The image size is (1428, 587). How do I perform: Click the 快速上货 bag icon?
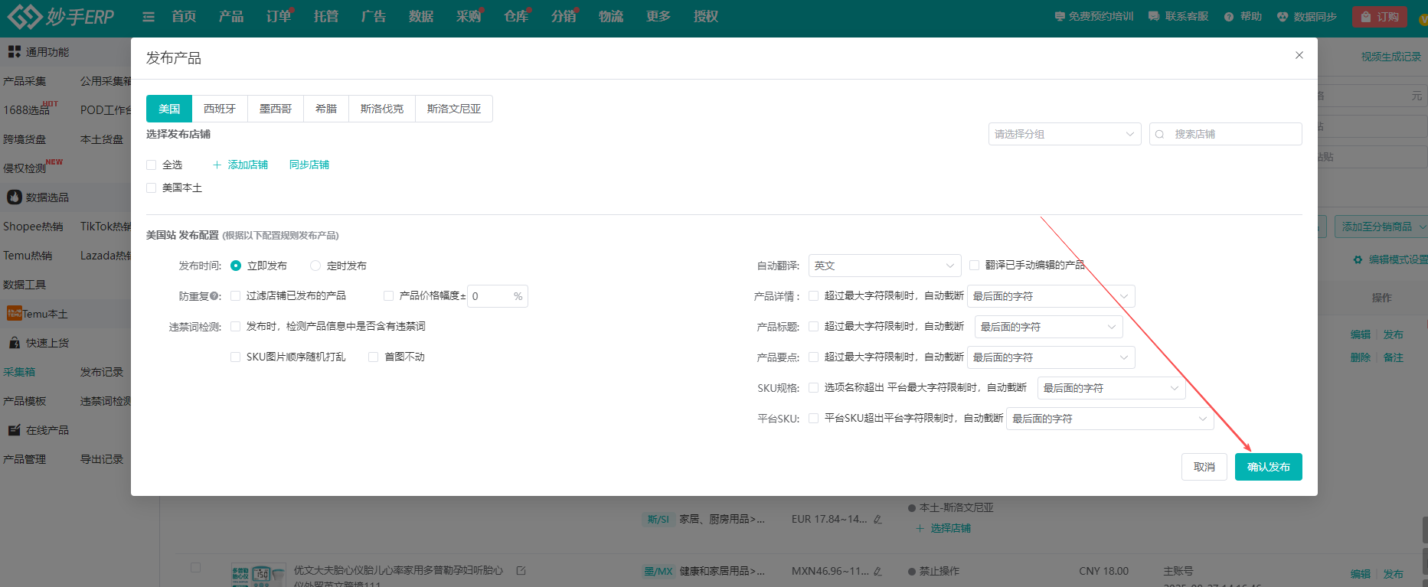click(x=15, y=343)
